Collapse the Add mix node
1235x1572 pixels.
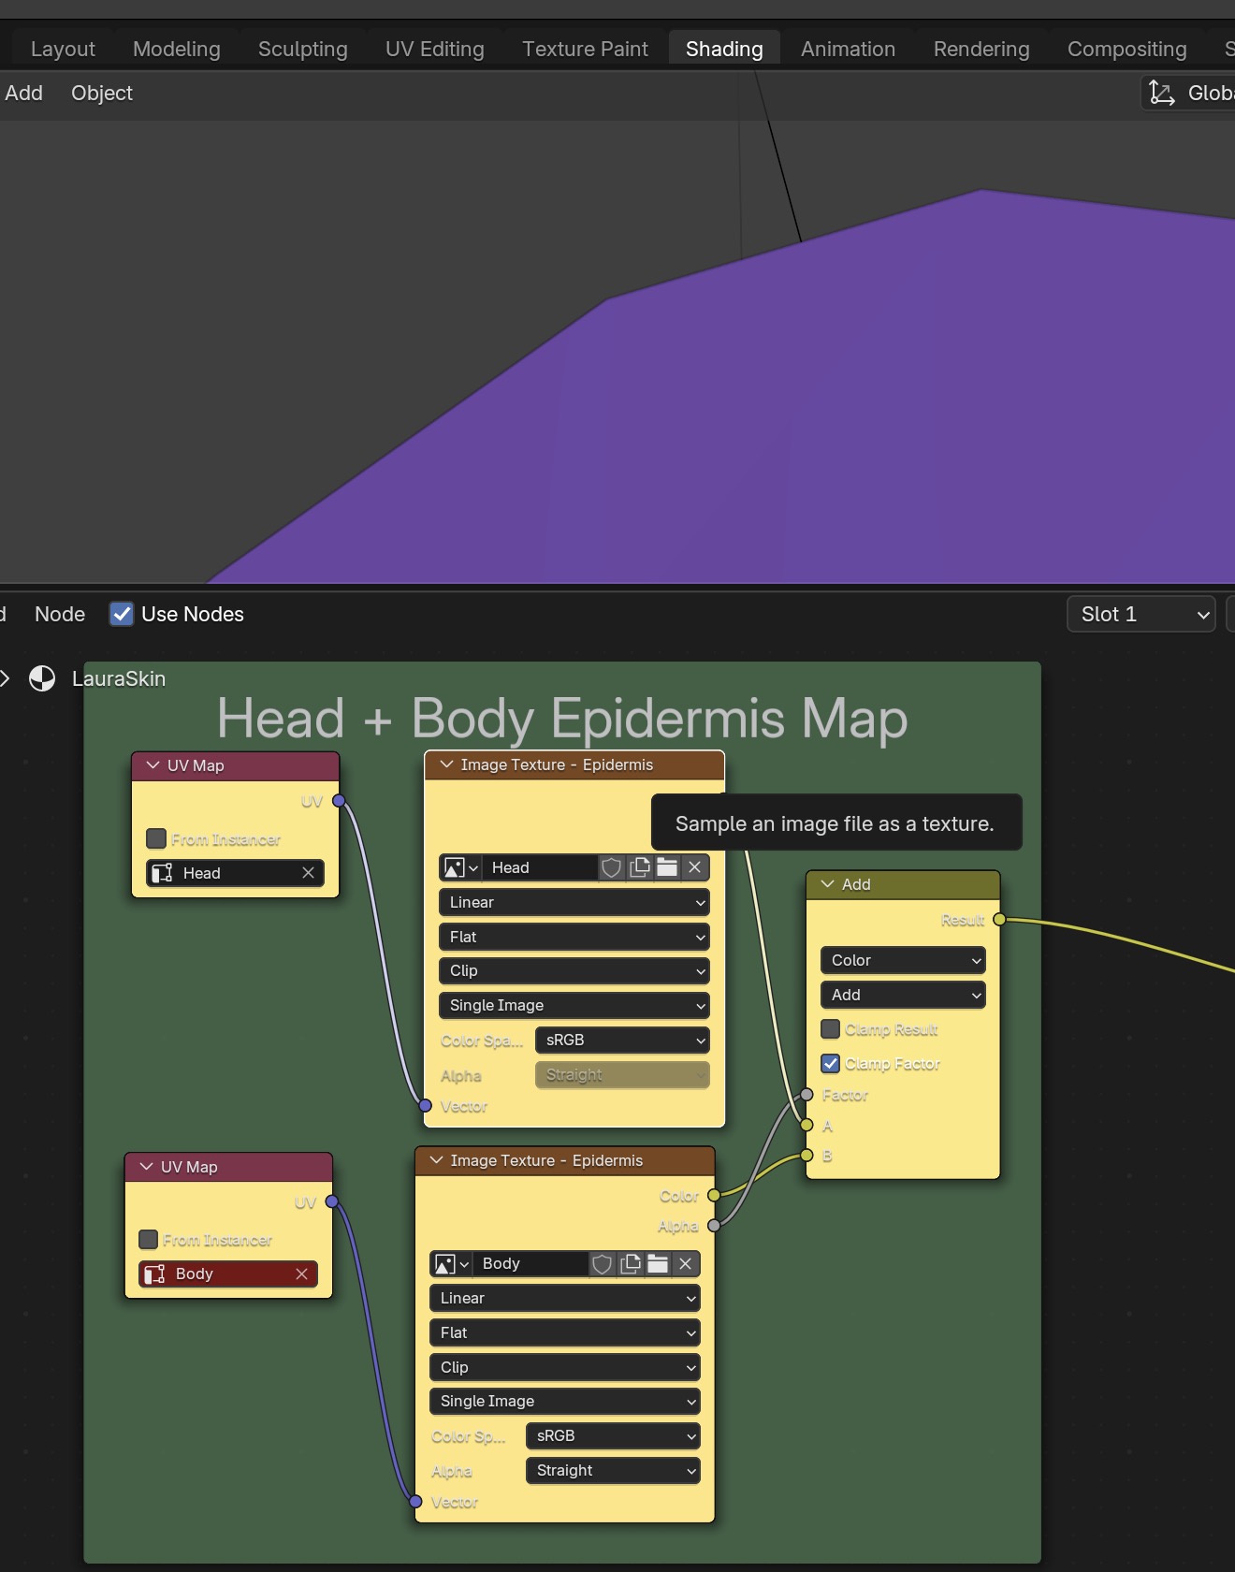click(827, 884)
